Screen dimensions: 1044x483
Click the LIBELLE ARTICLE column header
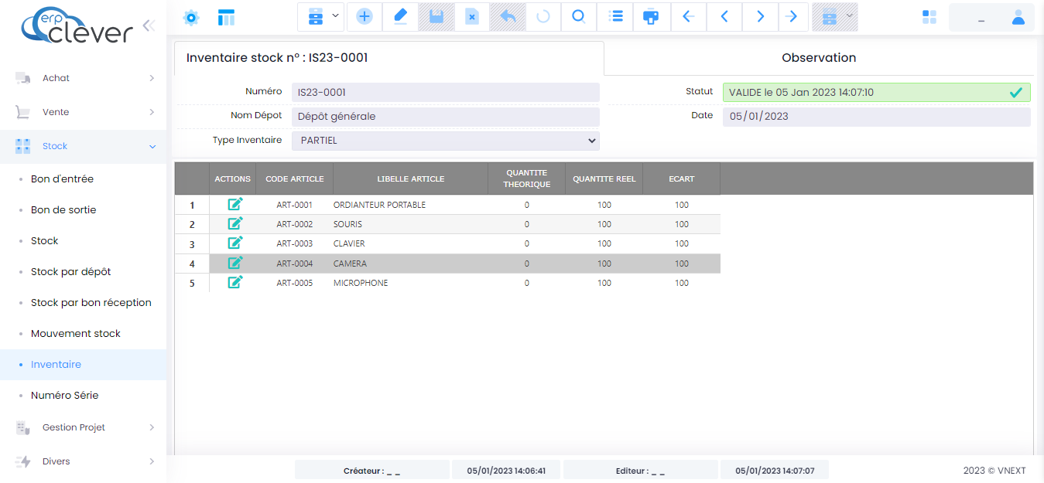pos(410,179)
